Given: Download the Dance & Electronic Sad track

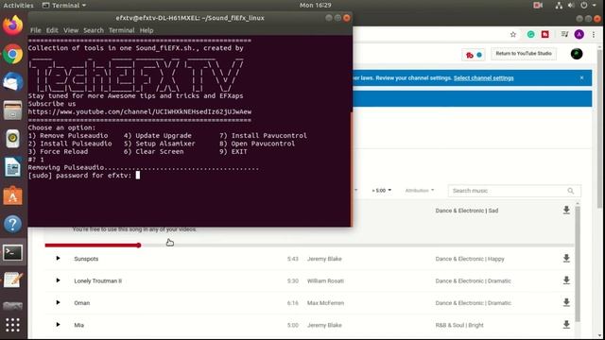Looking at the screenshot, I should tap(566, 210).
